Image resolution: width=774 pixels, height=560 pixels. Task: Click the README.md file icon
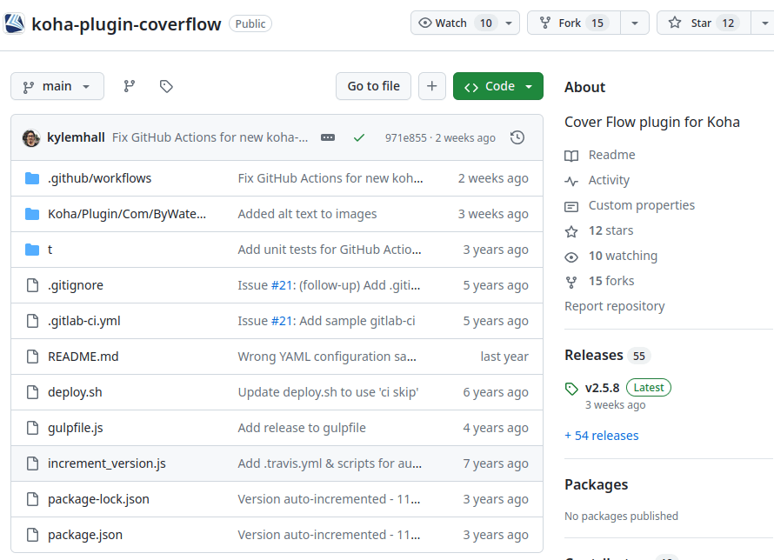click(x=32, y=357)
